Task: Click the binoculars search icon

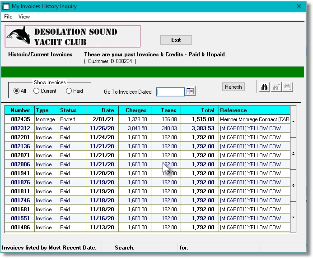Action: point(264,87)
